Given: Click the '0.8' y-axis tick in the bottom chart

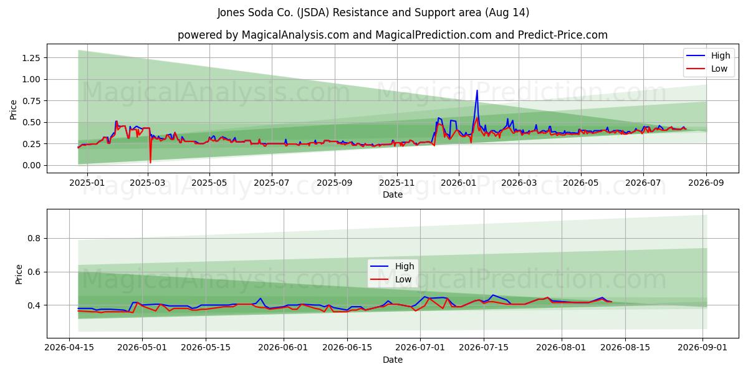Looking at the screenshot, I should coord(34,238).
